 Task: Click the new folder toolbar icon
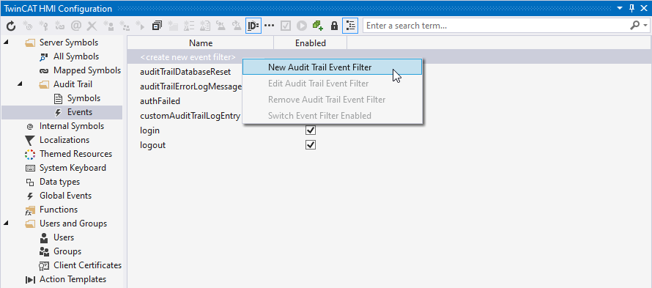[173, 26]
